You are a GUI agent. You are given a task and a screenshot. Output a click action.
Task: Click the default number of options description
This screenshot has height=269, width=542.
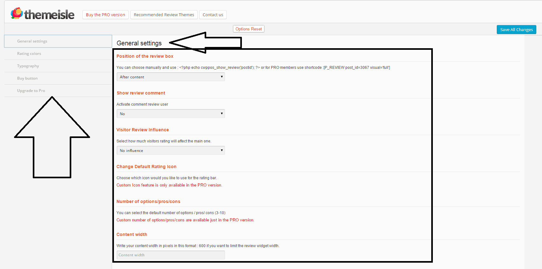click(171, 213)
